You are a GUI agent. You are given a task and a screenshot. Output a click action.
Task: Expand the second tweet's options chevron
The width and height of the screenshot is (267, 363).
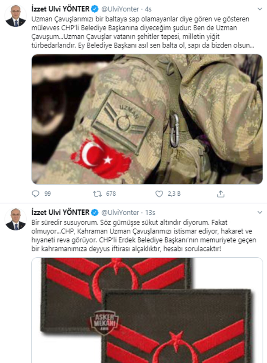pyautogui.click(x=260, y=212)
